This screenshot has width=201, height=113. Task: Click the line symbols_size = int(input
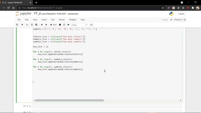tap(59, 42)
